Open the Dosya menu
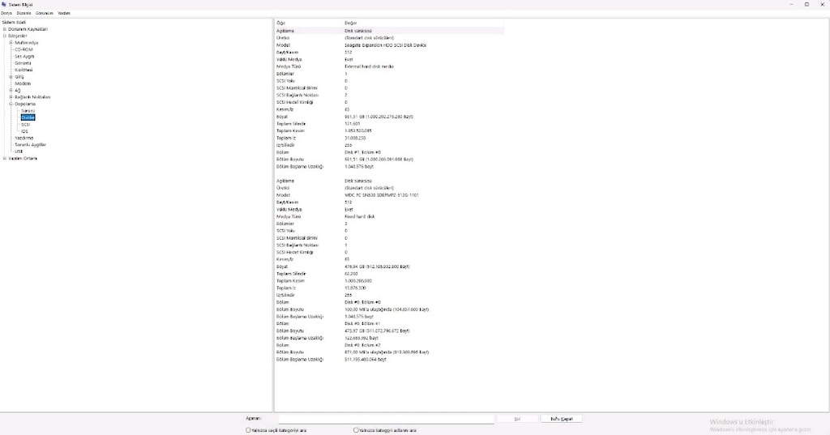 [6, 13]
